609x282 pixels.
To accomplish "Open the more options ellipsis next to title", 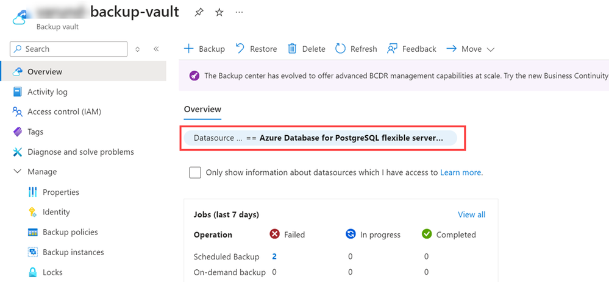I will [239, 12].
